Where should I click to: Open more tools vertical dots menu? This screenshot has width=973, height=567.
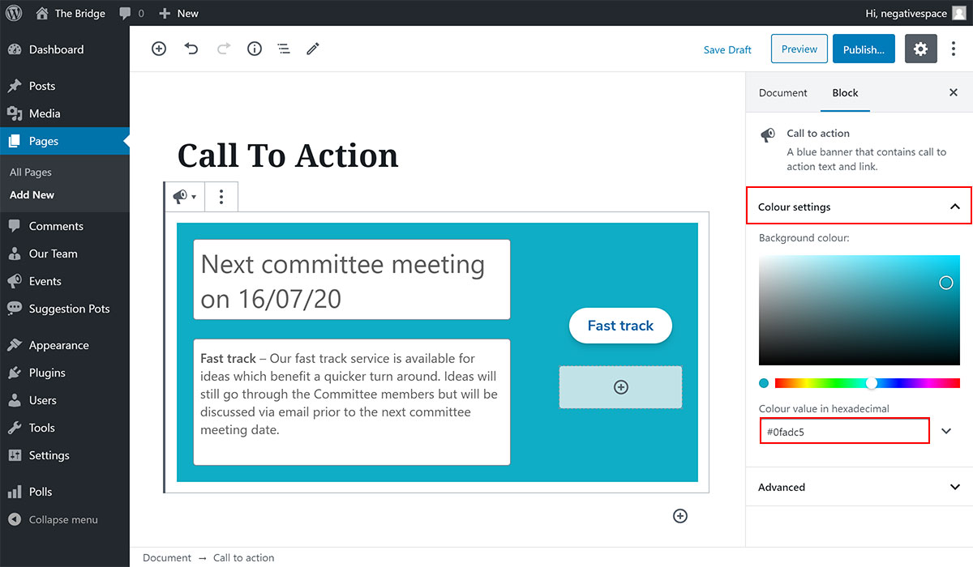click(x=954, y=49)
